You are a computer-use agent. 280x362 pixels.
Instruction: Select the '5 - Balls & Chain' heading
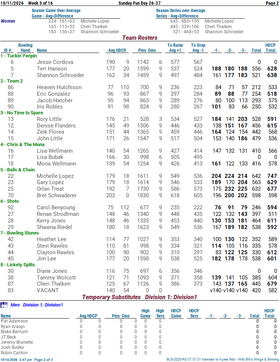pos(17,170)
